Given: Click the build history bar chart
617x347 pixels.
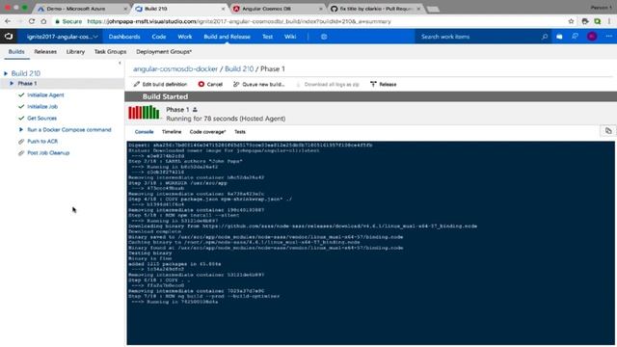Looking at the screenshot, I should [144, 113].
